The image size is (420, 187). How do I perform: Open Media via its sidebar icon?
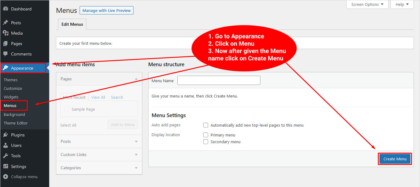(x=6, y=33)
